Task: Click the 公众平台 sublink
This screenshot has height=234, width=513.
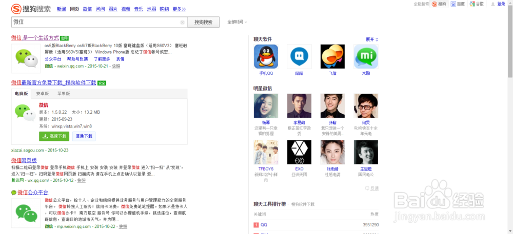Action: point(53,59)
